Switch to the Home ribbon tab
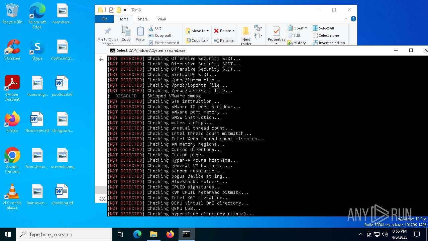The image size is (428, 241). [123, 19]
